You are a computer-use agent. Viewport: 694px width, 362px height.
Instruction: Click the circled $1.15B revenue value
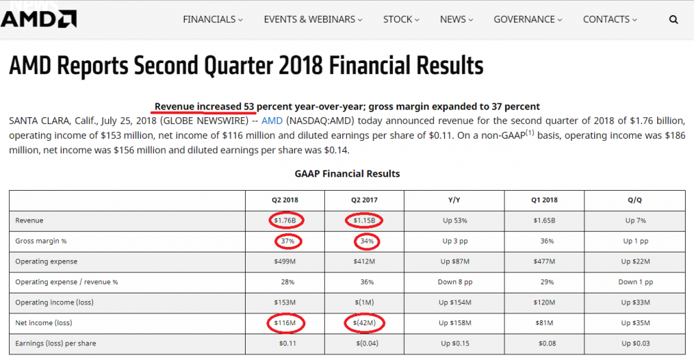(364, 221)
